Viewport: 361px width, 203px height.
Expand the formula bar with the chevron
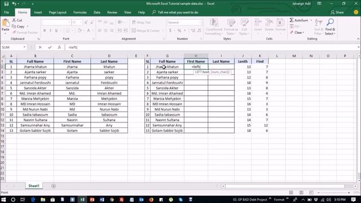(x=359, y=47)
